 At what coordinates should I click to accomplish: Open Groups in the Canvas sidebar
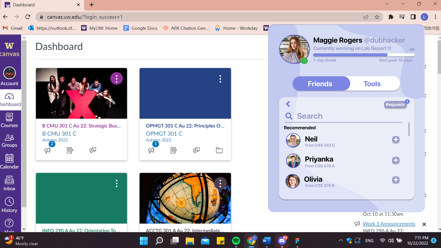[x=10, y=141]
